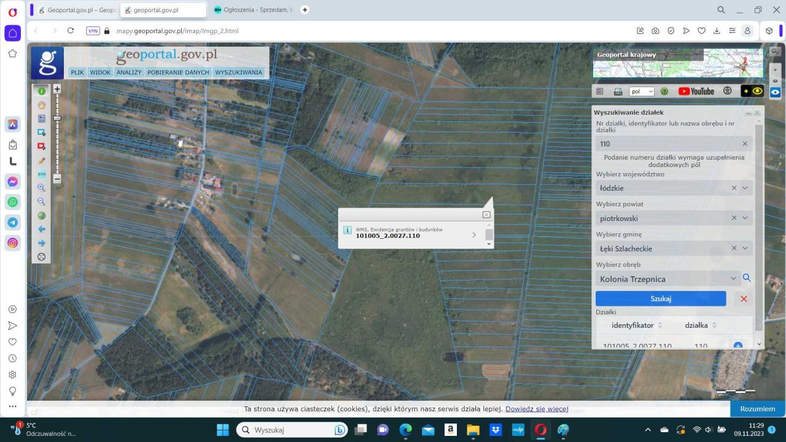Open the POBIERANIE DANYCH menu
This screenshot has height=442, width=786.
pyautogui.click(x=178, y=72)
